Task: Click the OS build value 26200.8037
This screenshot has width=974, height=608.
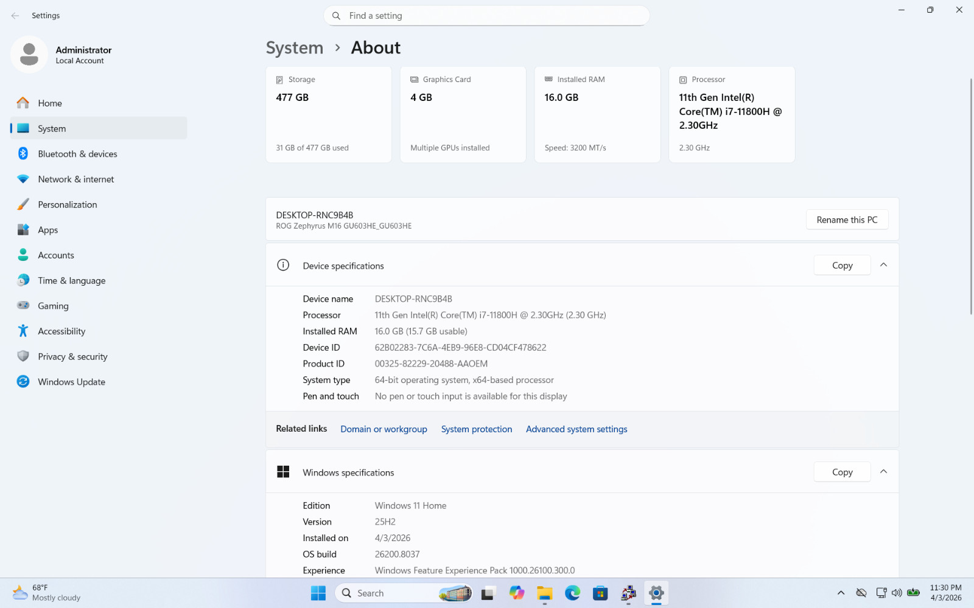Action: (397, 554)
